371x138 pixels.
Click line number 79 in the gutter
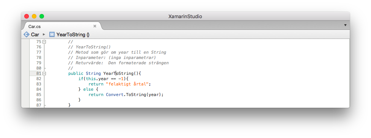(x=39, y=63)
